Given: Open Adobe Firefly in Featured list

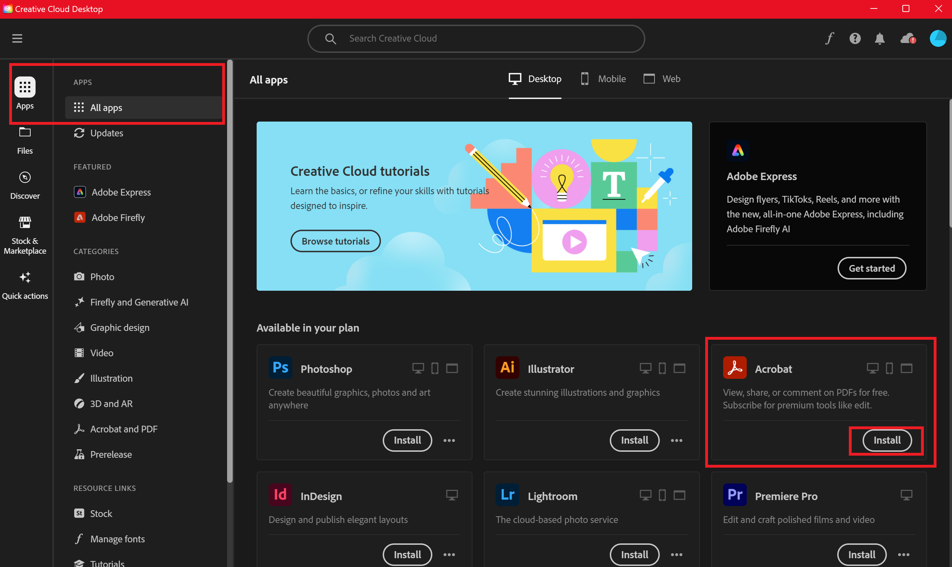Looking at the screenshot, I should point(109,218).
